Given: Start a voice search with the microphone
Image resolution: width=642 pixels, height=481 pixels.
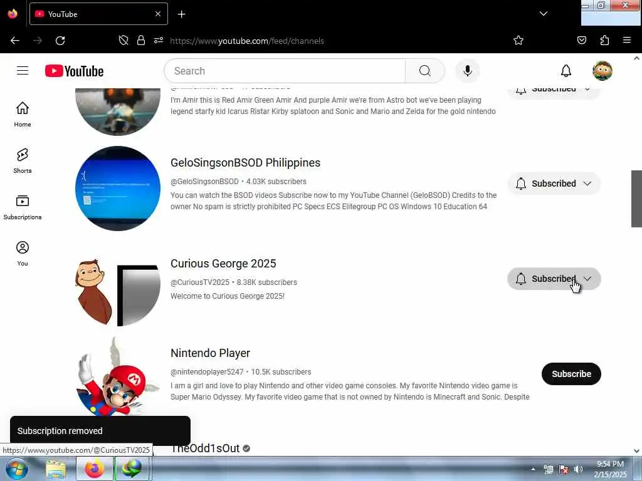Looking at the screenshot, I should [467, 71].
